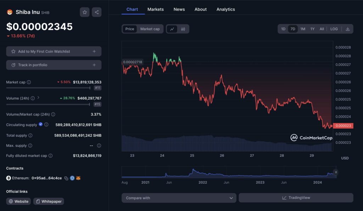Switch to the line chart view icon
The image size is (363, 211).
[x=172, y=29]
